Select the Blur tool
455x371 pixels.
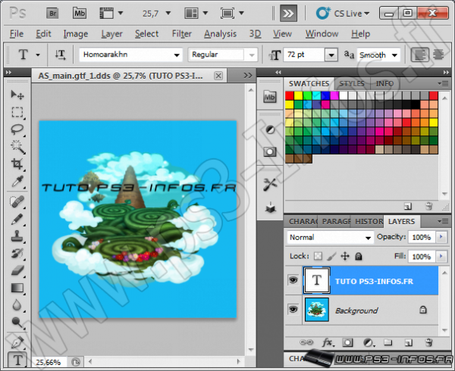(17, 305)
